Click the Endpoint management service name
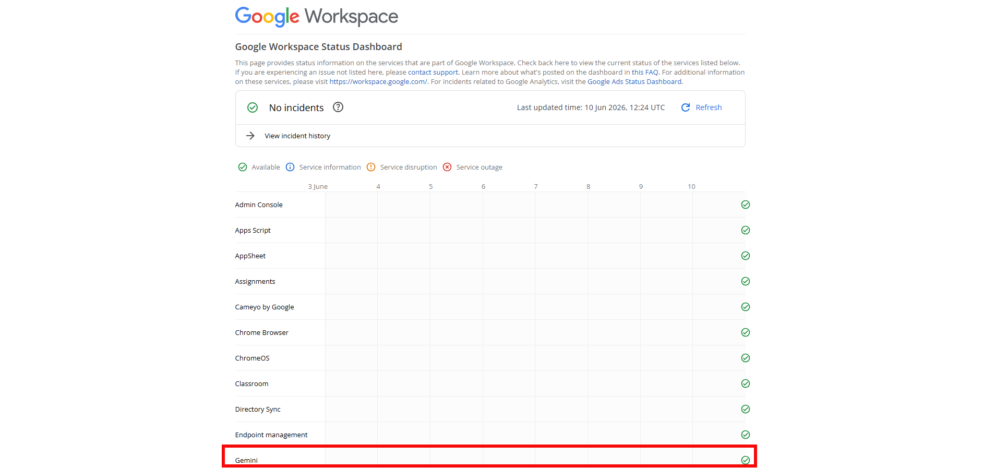Viewport: 983px width, 468px height. pos(271,435)
